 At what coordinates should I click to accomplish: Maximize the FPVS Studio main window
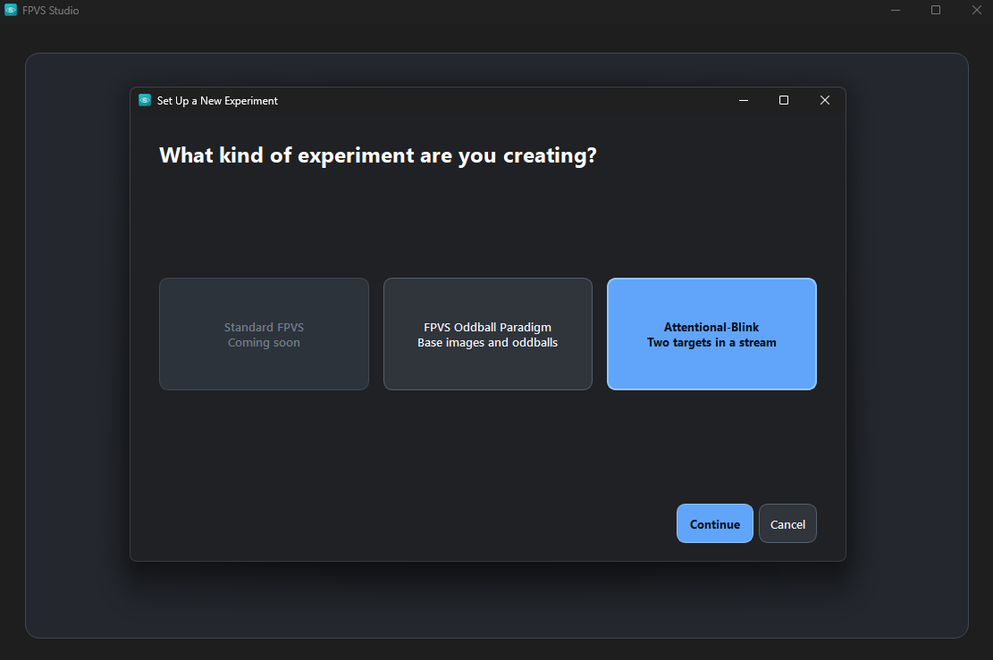pos(936,10)
